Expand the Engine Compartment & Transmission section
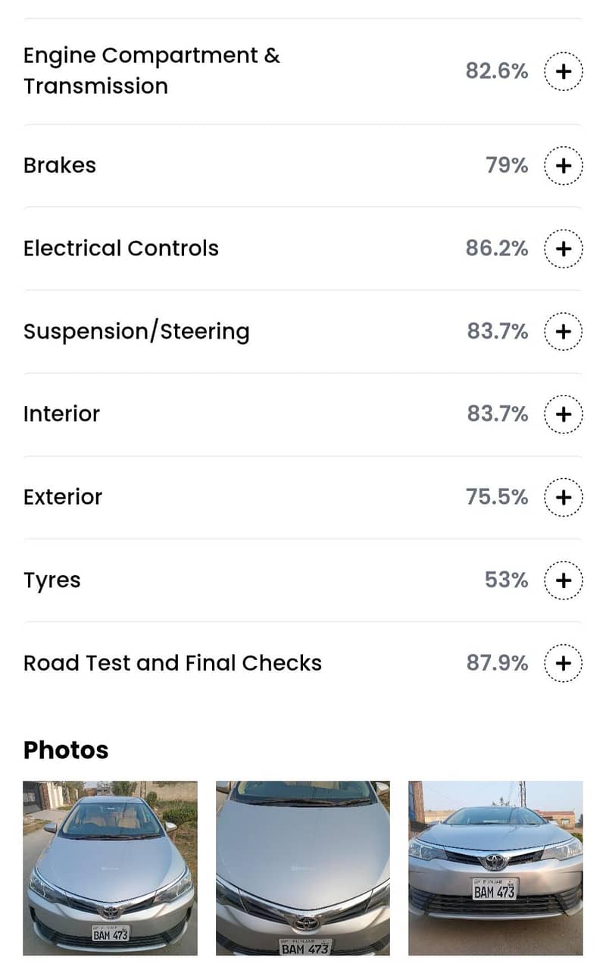The image size is (606, 967). tap(563, 71)
